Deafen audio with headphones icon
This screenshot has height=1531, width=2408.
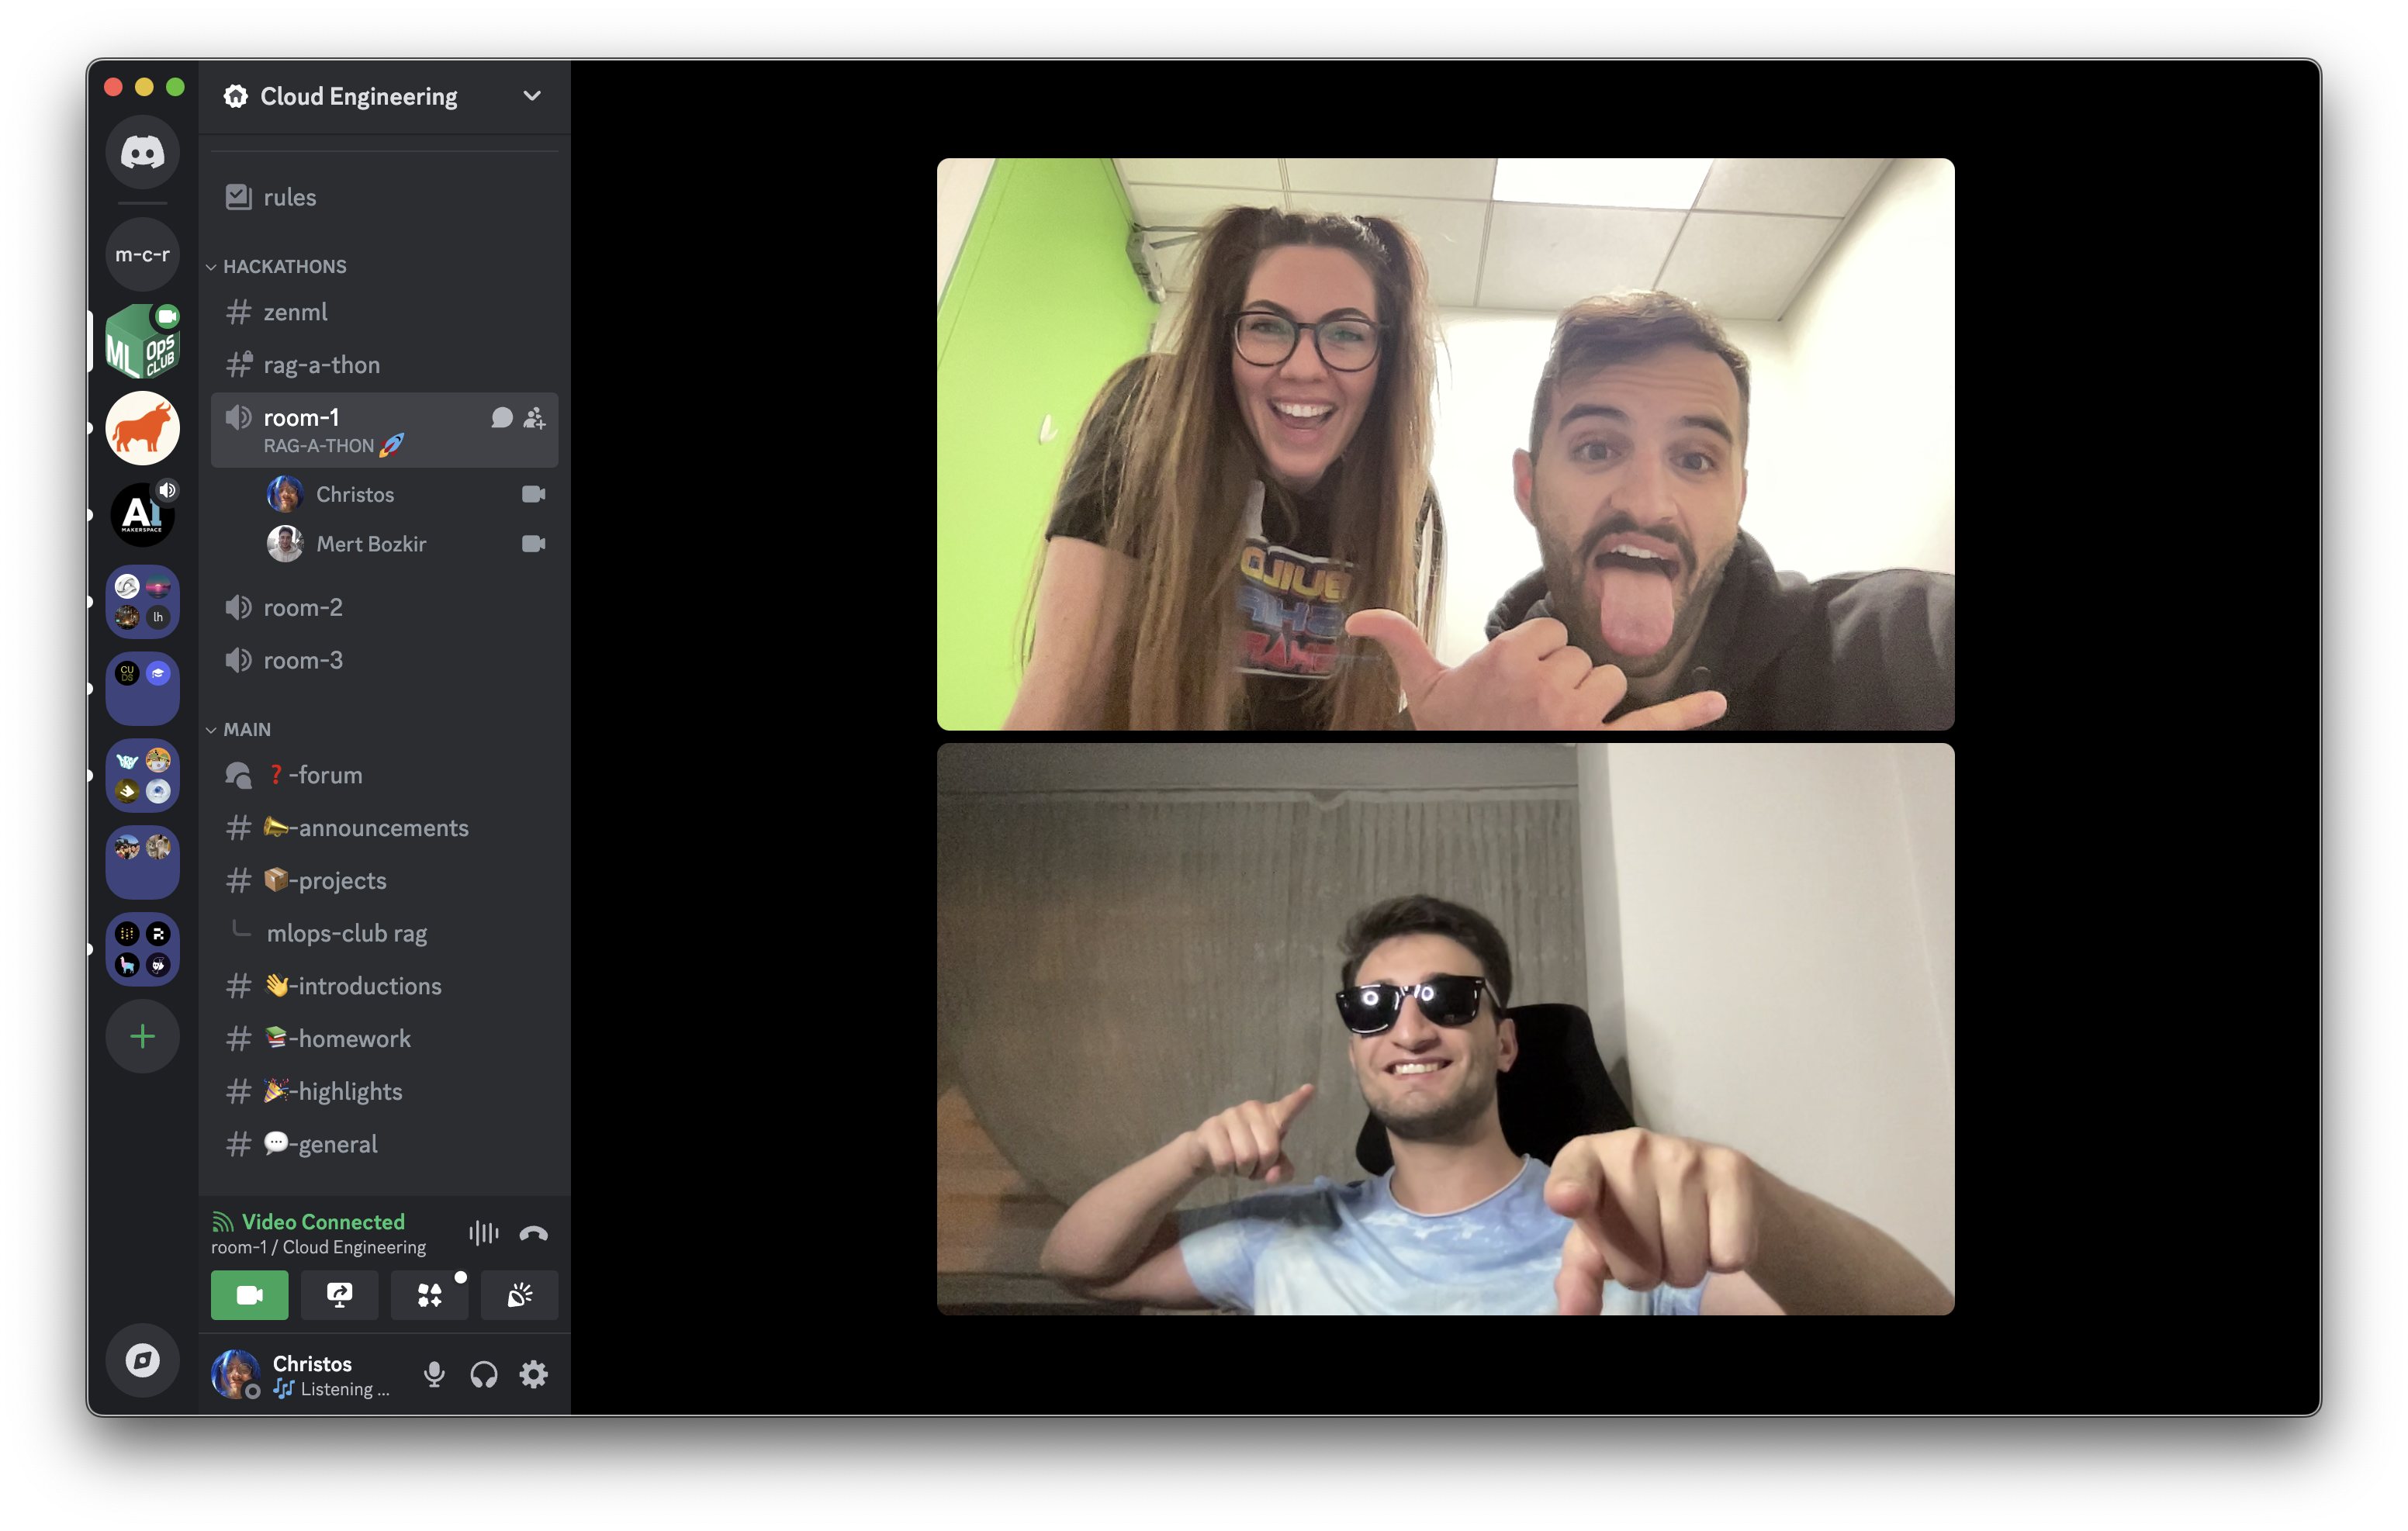(484, 1374)
